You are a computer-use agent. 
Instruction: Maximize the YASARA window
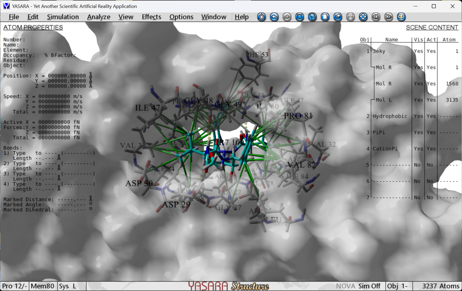click(x=434, y=6)
